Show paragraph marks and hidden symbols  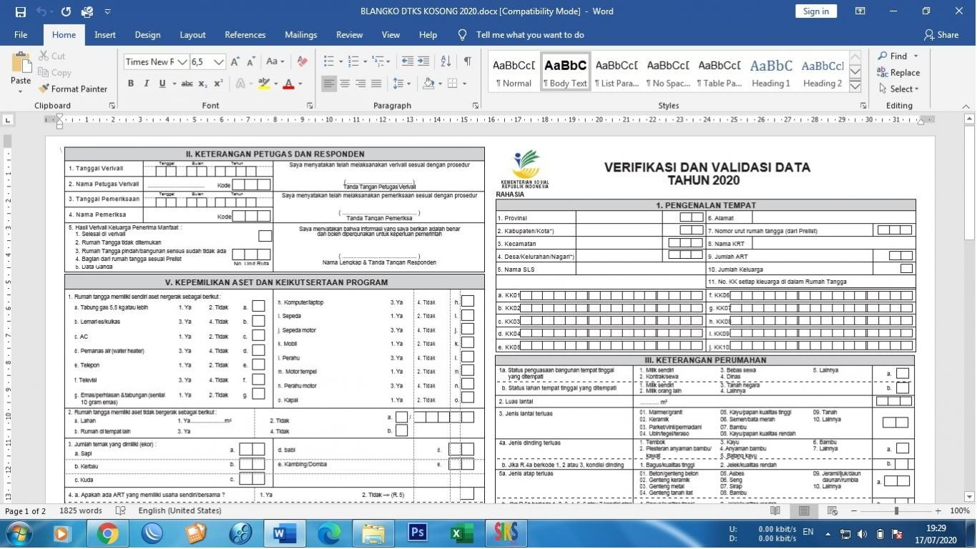(x=467, y=61)
